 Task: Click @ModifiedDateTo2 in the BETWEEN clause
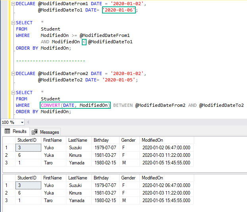pos(221,105)
